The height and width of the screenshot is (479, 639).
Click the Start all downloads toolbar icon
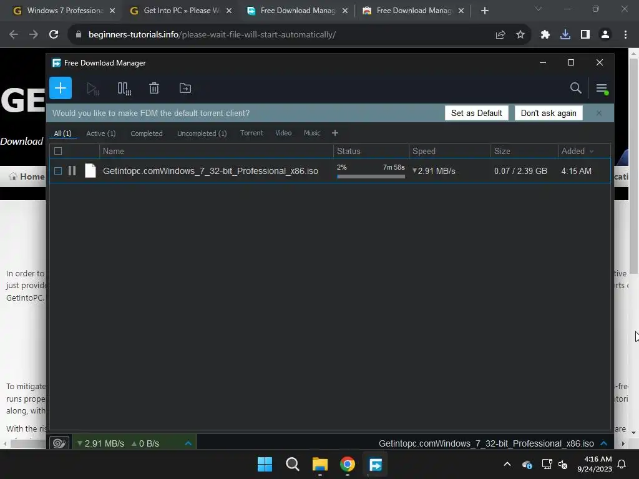(93, 89)
